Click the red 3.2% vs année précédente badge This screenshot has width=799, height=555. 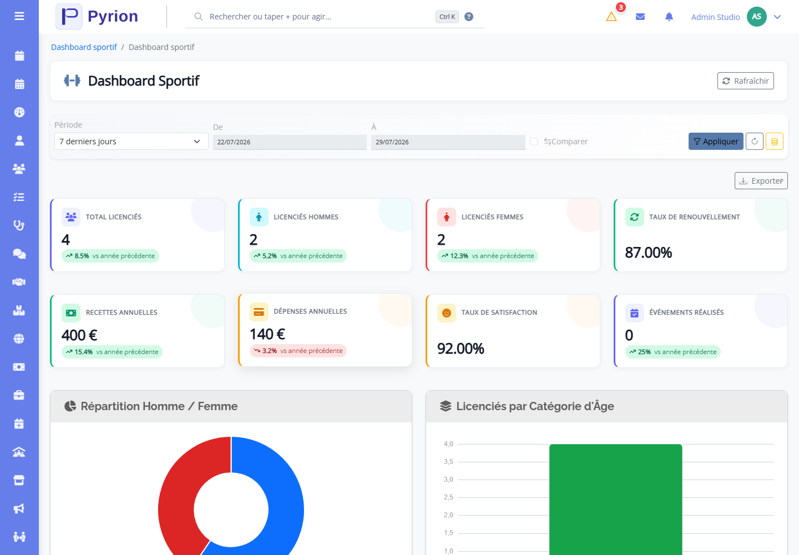tap(298, 351)
